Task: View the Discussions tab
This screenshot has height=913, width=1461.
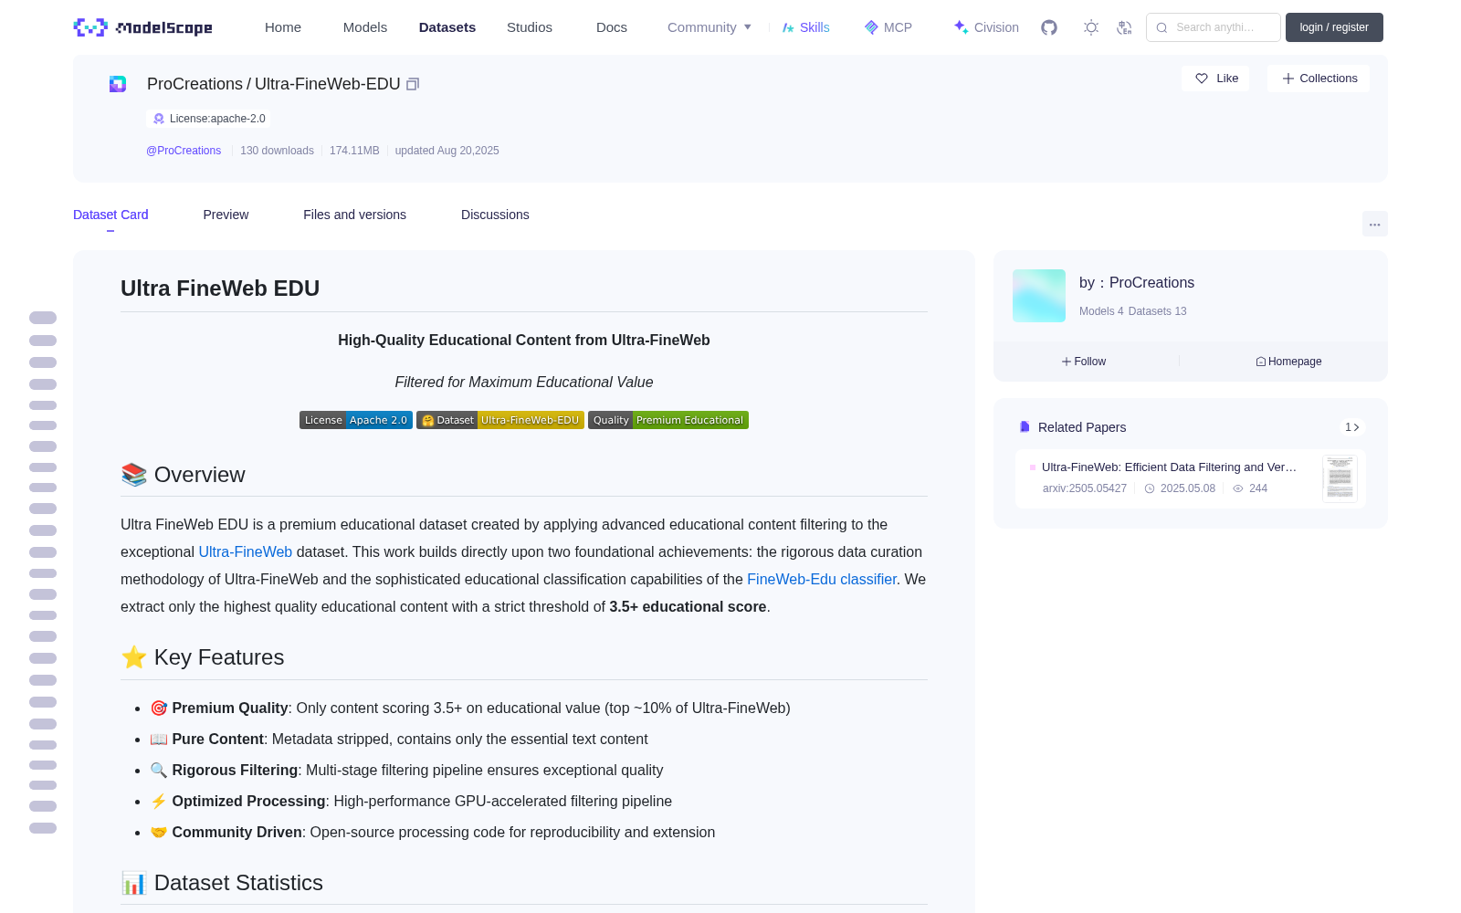Action: (x=495, y=215)
